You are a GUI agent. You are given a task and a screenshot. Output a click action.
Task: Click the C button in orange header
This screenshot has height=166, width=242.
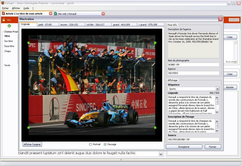coord(237,20)
